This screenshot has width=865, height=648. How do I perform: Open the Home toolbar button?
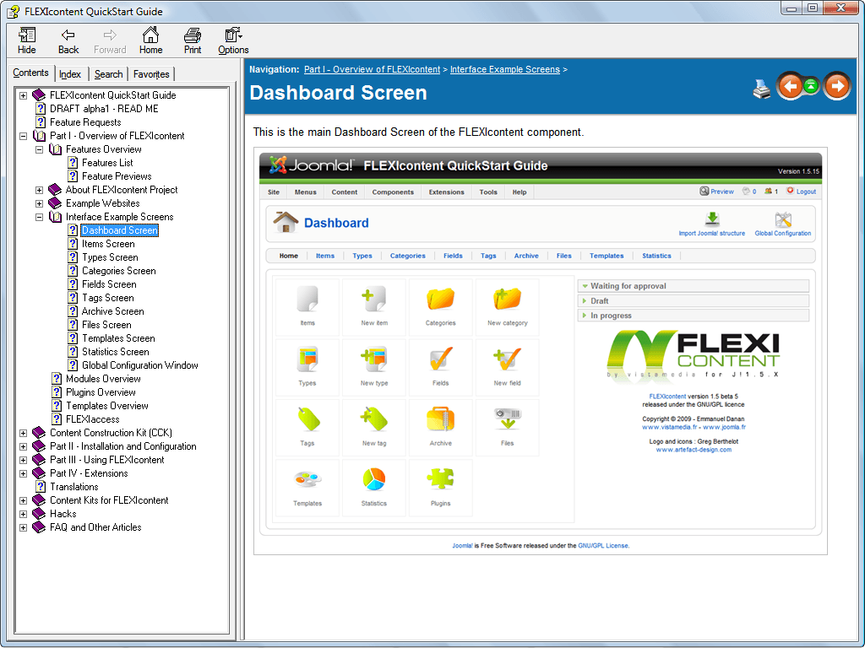pyautogui.click(x=150, y=40)
